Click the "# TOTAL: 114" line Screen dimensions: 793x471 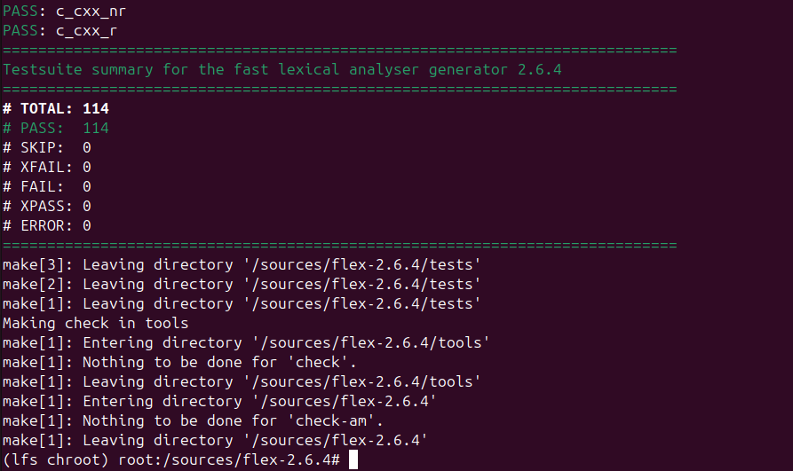pos(56,108)
